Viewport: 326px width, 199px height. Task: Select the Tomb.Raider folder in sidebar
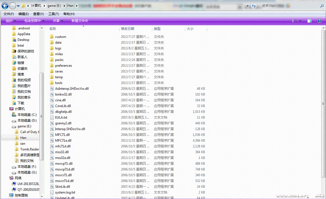(x=29, y=149)
